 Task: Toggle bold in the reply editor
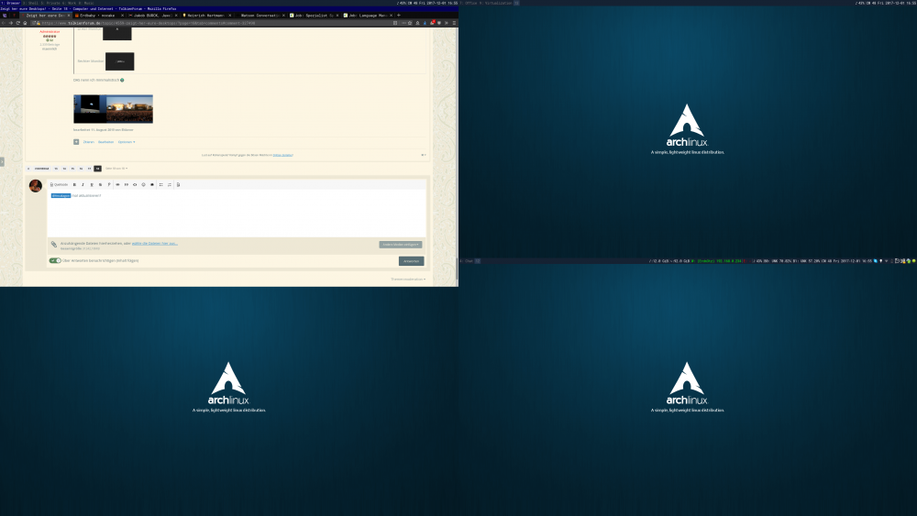point(74,184)
